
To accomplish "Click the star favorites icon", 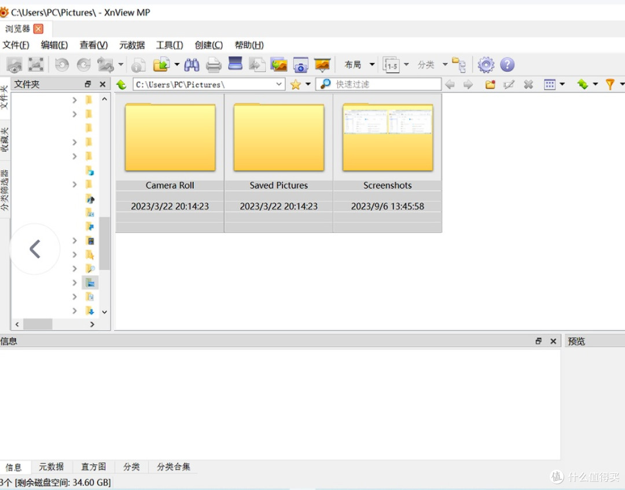I will (295, 85).
